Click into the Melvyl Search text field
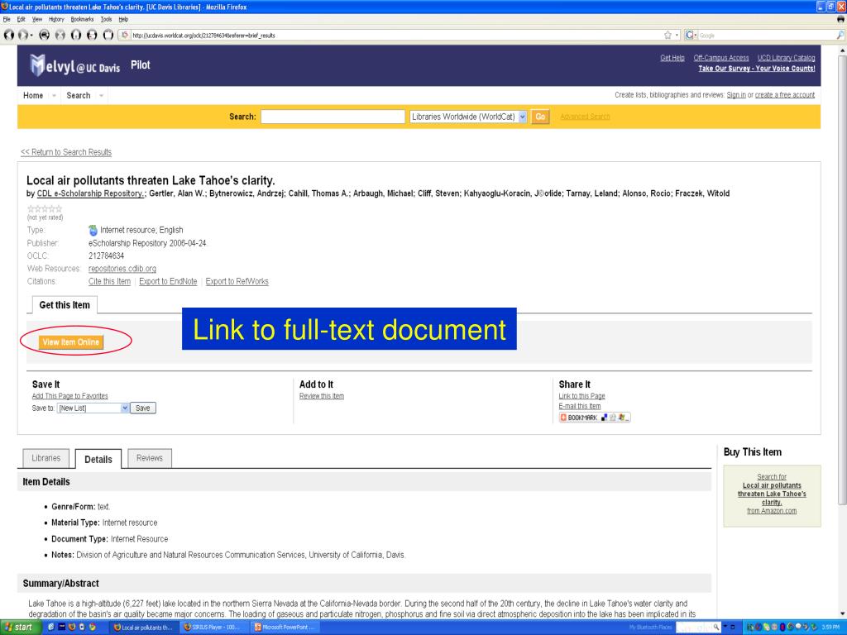 coord(333,117)
